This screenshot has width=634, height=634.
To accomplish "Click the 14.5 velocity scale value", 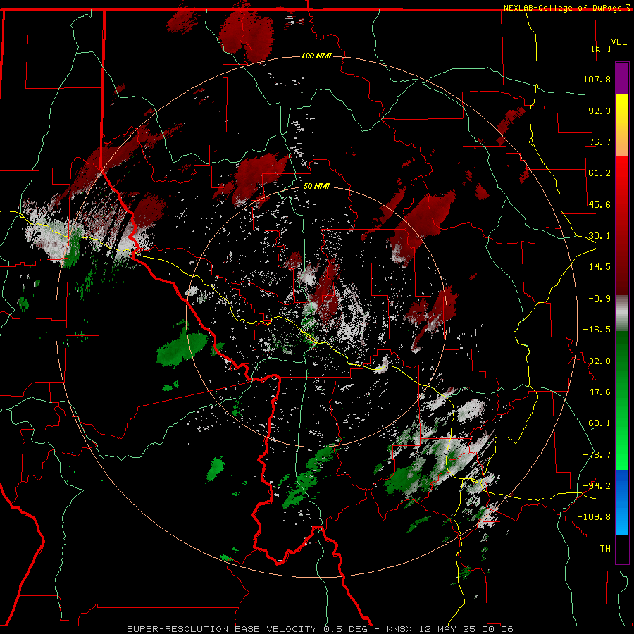I will 599,267.
